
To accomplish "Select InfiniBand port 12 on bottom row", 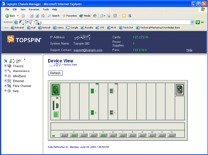I will point(172,135).
